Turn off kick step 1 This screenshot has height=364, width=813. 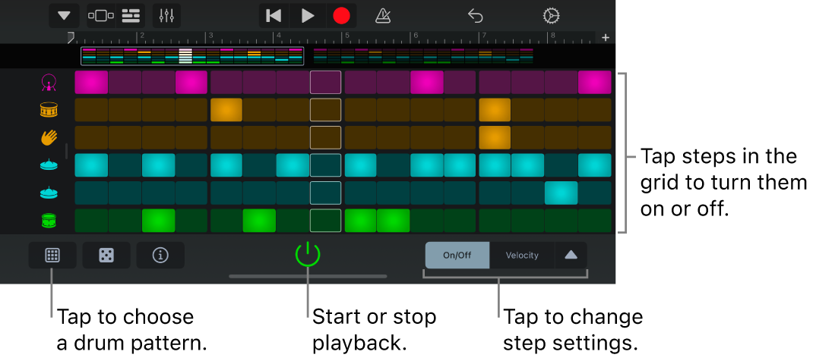pyautogui.click(x=91, y=83)
